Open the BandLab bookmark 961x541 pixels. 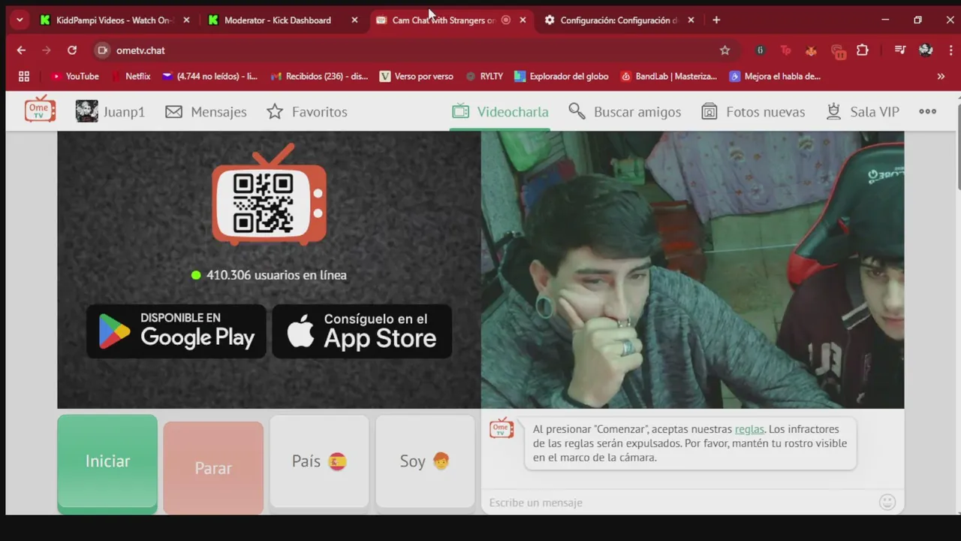click(x=669, y=76)
